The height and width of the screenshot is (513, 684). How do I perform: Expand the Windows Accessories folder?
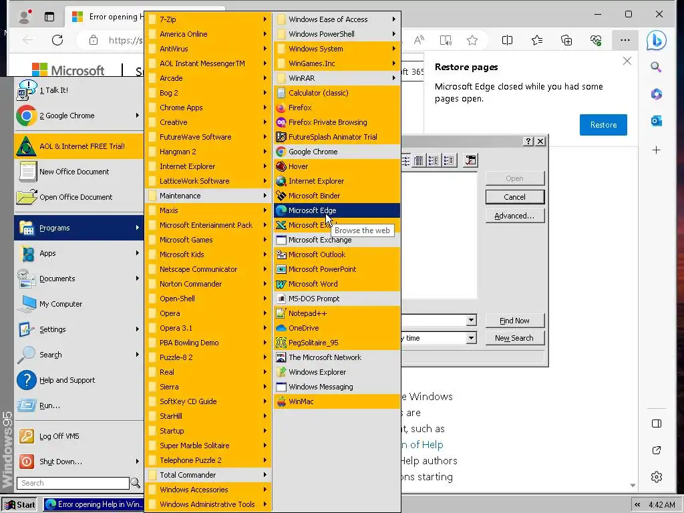(x=208, y=490)
